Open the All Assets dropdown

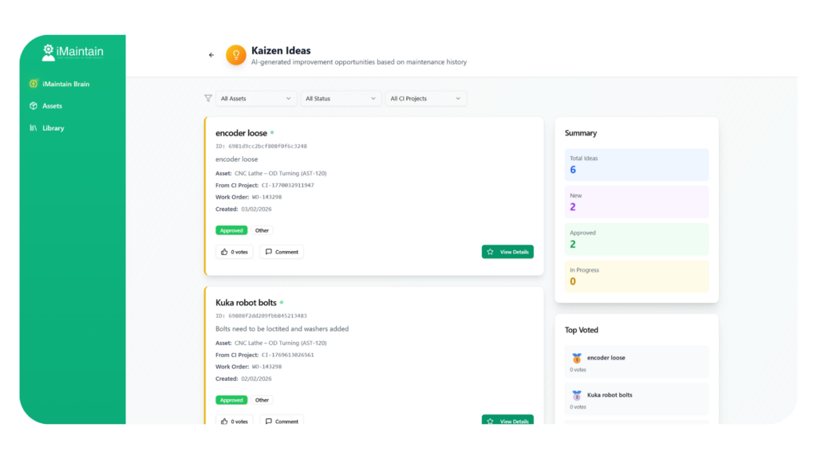(x=256, y=99)
